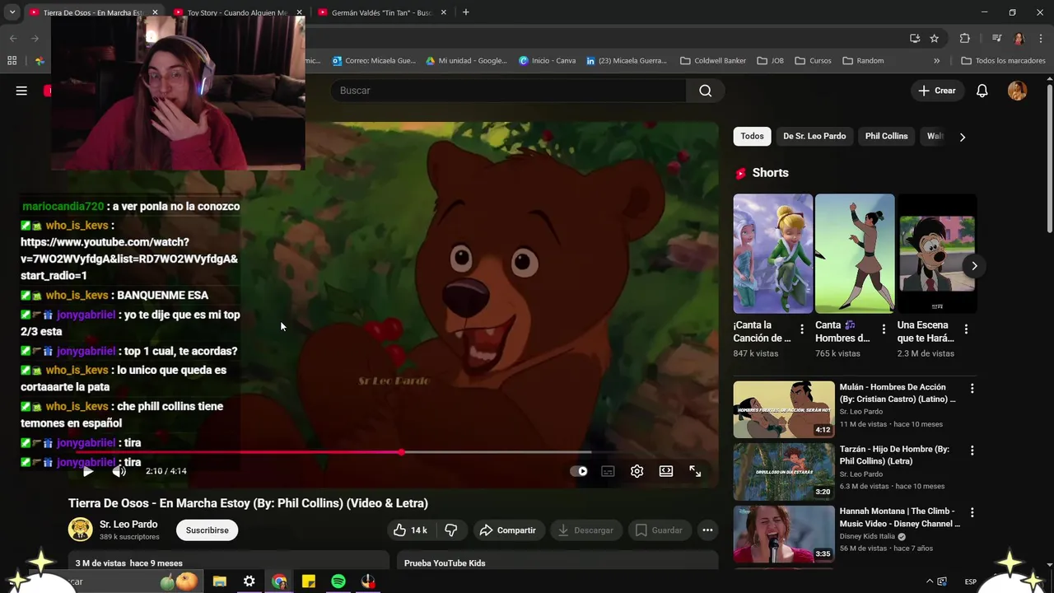Open the tab search dropdown

point(12,12)
